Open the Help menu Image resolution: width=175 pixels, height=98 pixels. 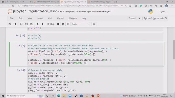[x=84, y=18]
